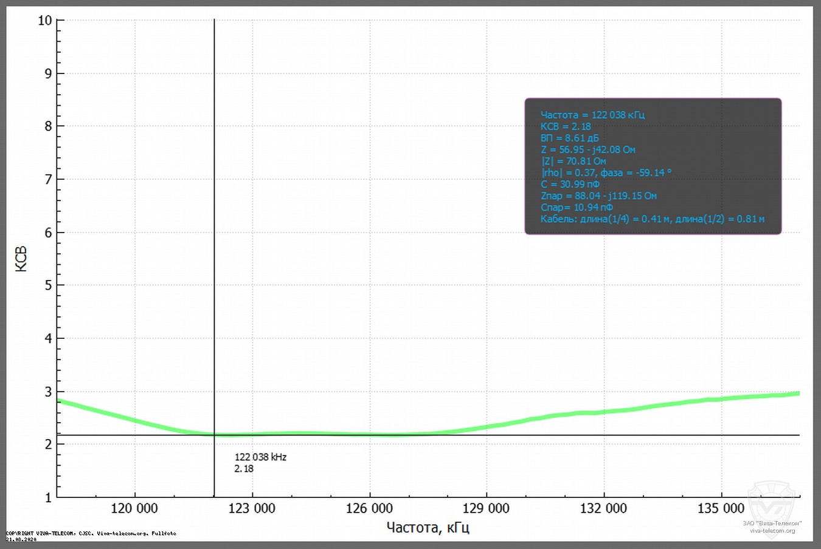Image resolution: width=821 pixels, height=549 pixels.
Task: Click the horizontal marker line at 2.18
Action: [487, 435]
